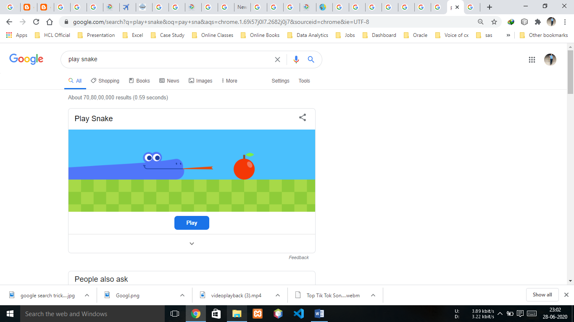Reload the page

coord(36,22)
